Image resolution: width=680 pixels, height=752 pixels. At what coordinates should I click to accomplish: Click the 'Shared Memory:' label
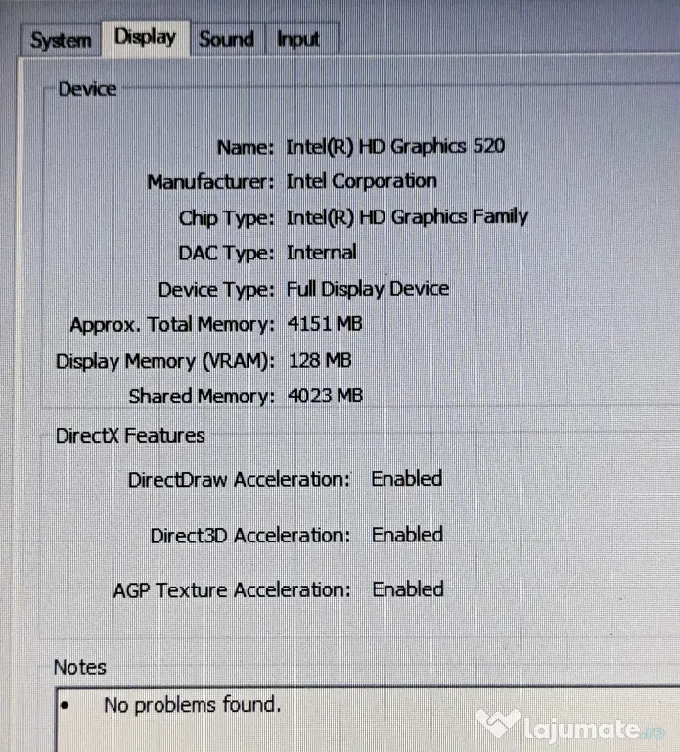[x=202, y=397]
